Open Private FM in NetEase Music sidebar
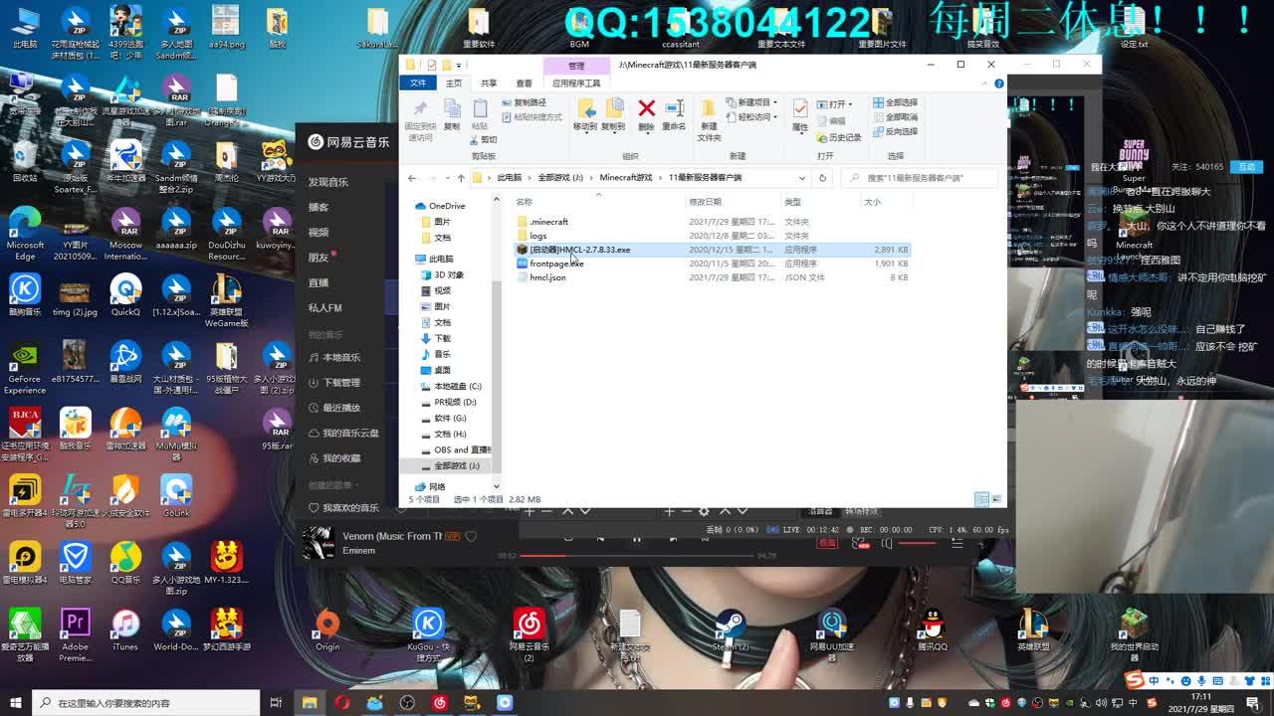 coord(324,307)
